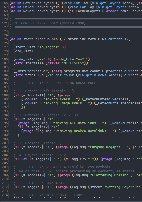Click line number 175 in the gutter
This screenshot has width=142, height=202.
(x=5, y=39)
